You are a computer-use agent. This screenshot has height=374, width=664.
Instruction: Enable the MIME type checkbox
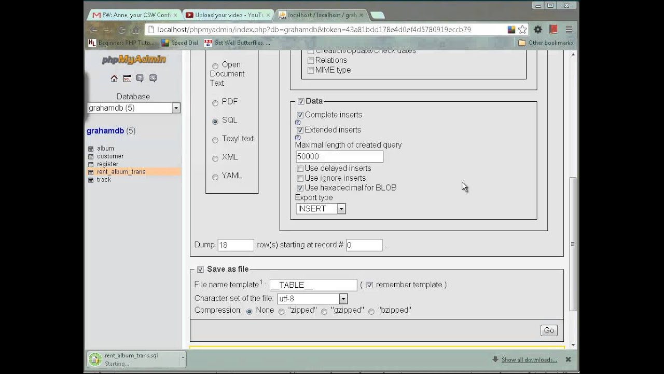pos(311,70)
